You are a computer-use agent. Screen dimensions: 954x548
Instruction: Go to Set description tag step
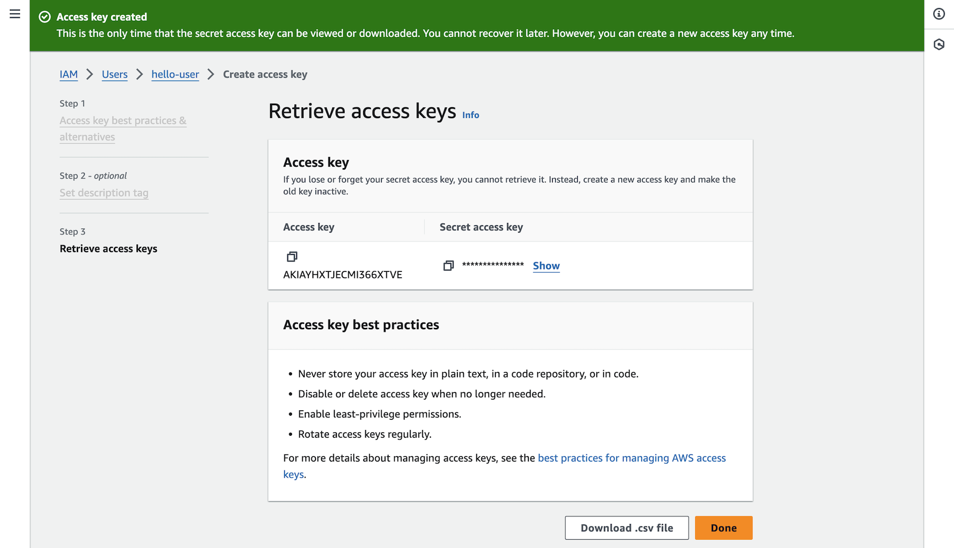(104, 193)
